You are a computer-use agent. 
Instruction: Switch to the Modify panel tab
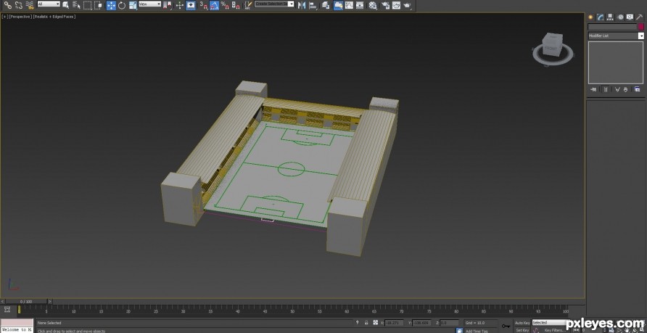point(601,17)
